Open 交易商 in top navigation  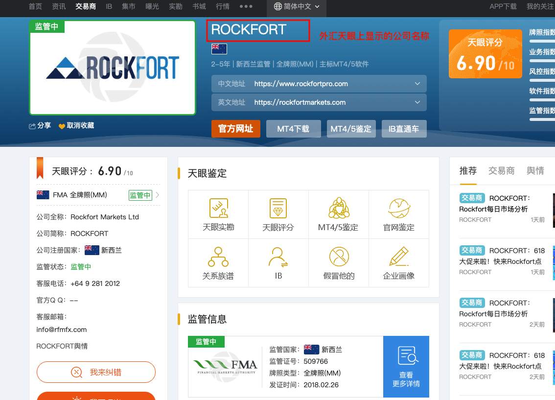click(x=86, y=6)
